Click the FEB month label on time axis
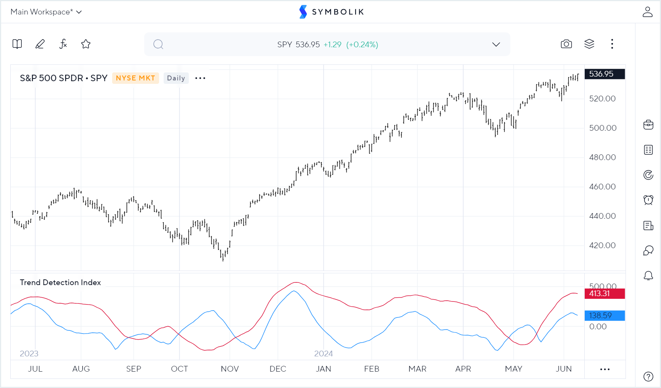This screenshot has width=661, height=388. tap(372, 369)
